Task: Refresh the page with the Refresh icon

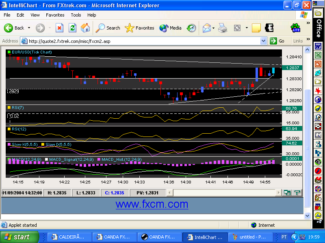Action: coord(72,28)
